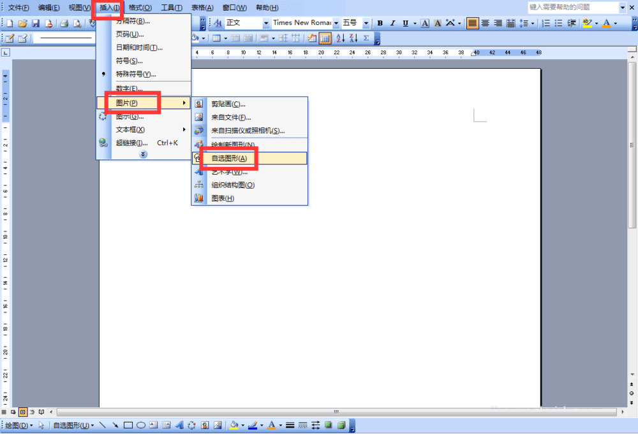The width and height of the screenshot is (638, 434).
Task: Insert clip art icon on drawing toolbar
Action: coord(205,425)
